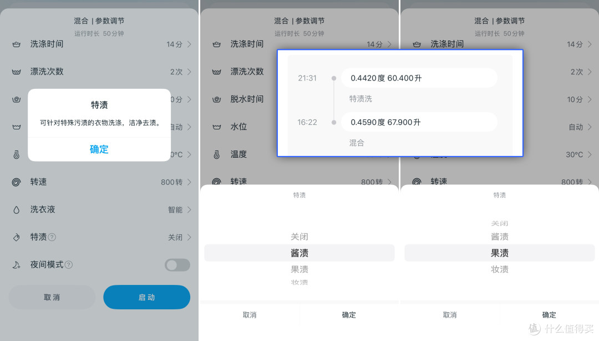Tap 确定 in middle screen picker
The height and width of the screenshot is (341, 599).
(x=349, y=315)
